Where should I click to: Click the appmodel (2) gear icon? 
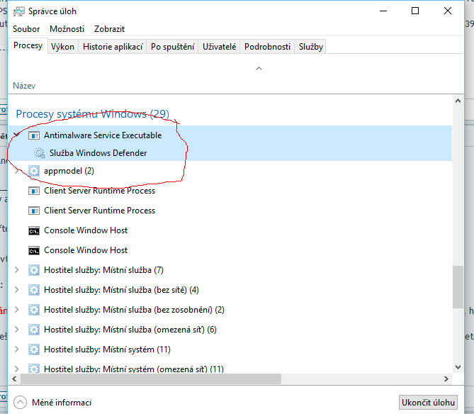(x=33, y=171)
